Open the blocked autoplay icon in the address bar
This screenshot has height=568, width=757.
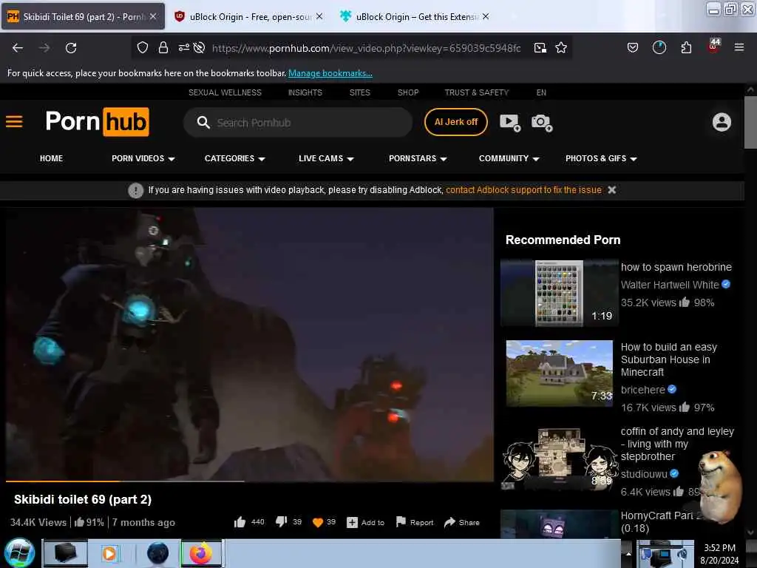tap(199, 47)
